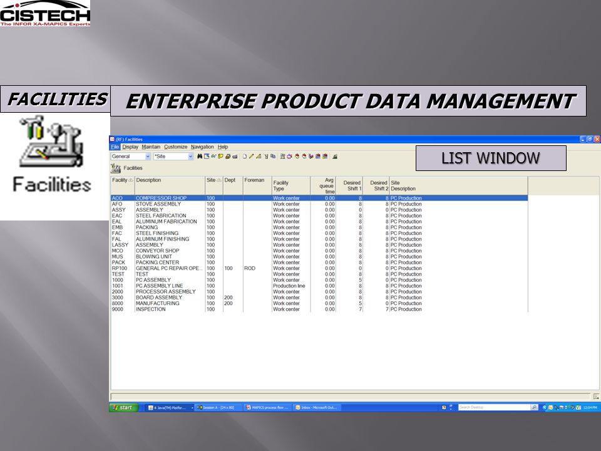
Task: Select the EAC STEEL FABRICATION row
Action: [319, 215]
